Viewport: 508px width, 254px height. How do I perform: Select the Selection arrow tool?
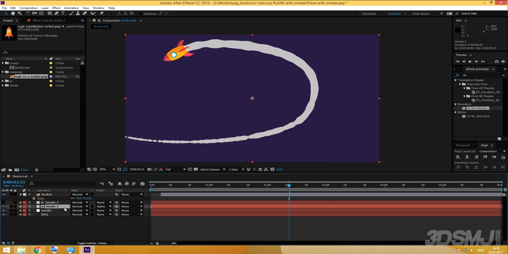(6, 13)
